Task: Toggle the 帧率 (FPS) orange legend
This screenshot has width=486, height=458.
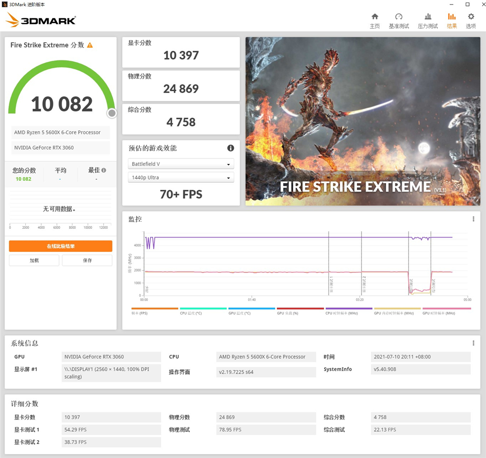Action: pos(155,308)
